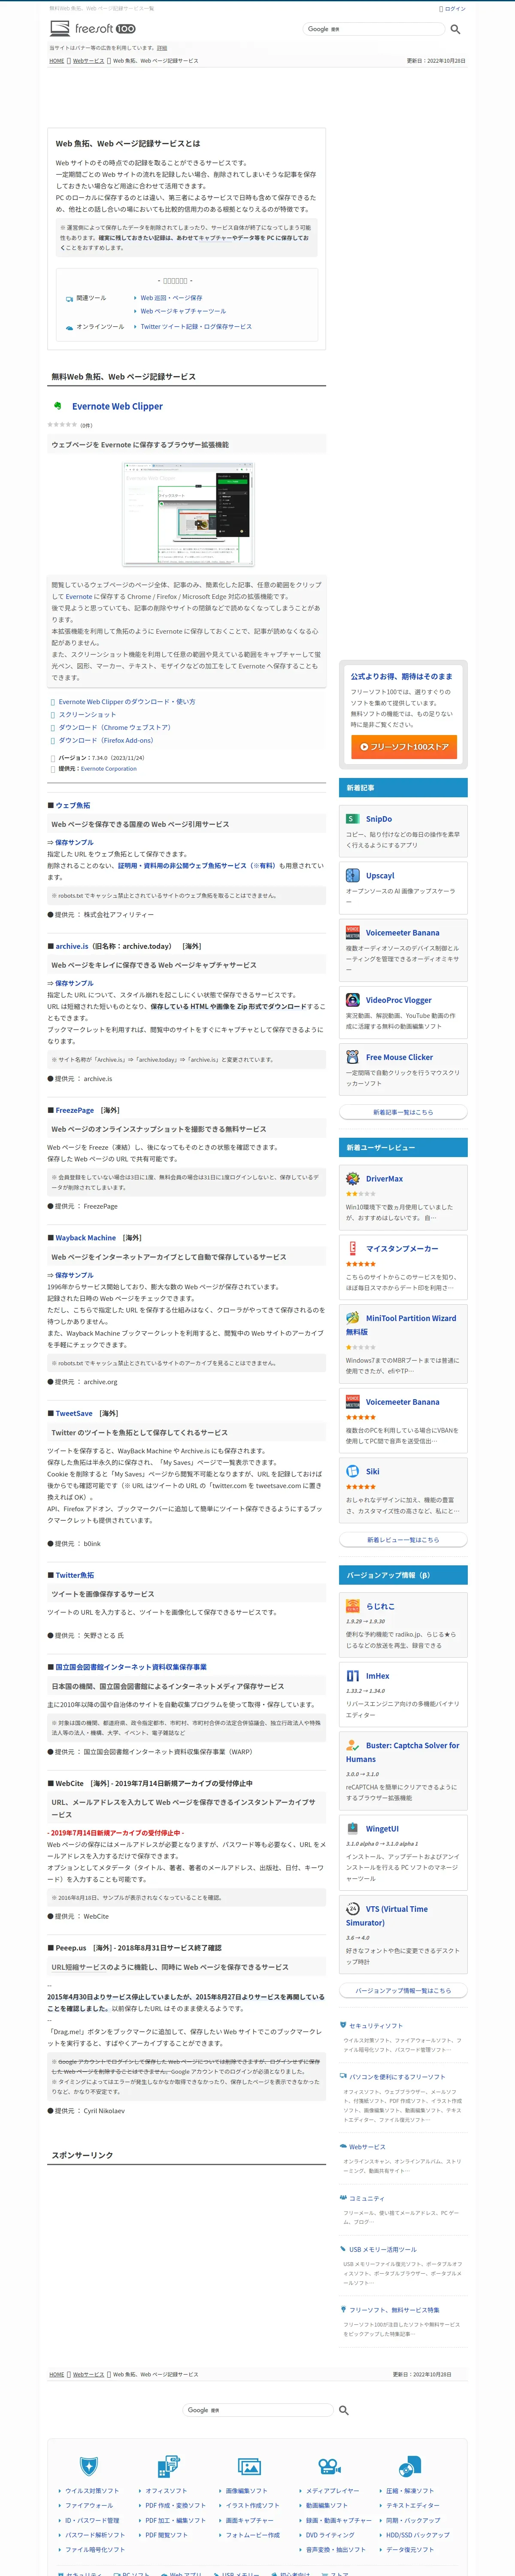The image size is (515, 2576).
Task: Open the FreezePage service link
Action: tap(75, 1110)
